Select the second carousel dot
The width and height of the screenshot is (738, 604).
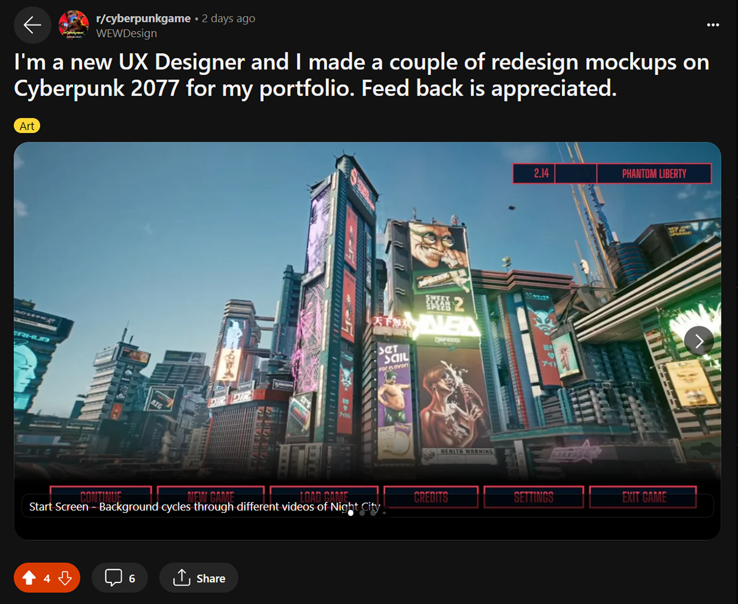pyautogui.click(x=362, y=513)
